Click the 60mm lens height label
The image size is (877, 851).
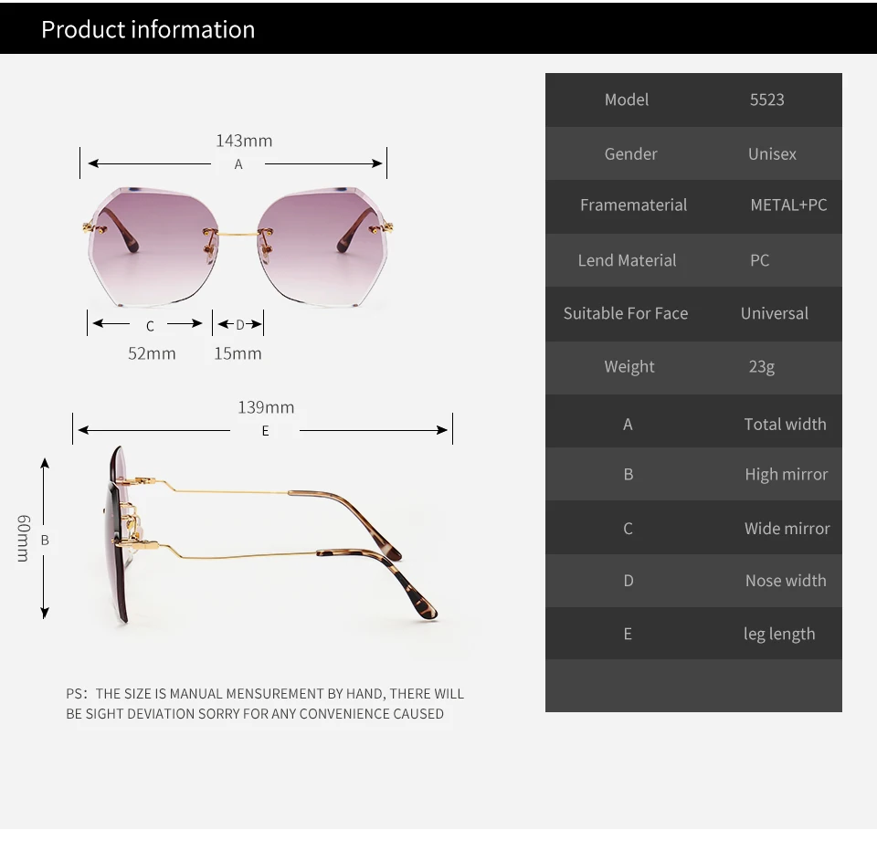(x=23, y=539)
